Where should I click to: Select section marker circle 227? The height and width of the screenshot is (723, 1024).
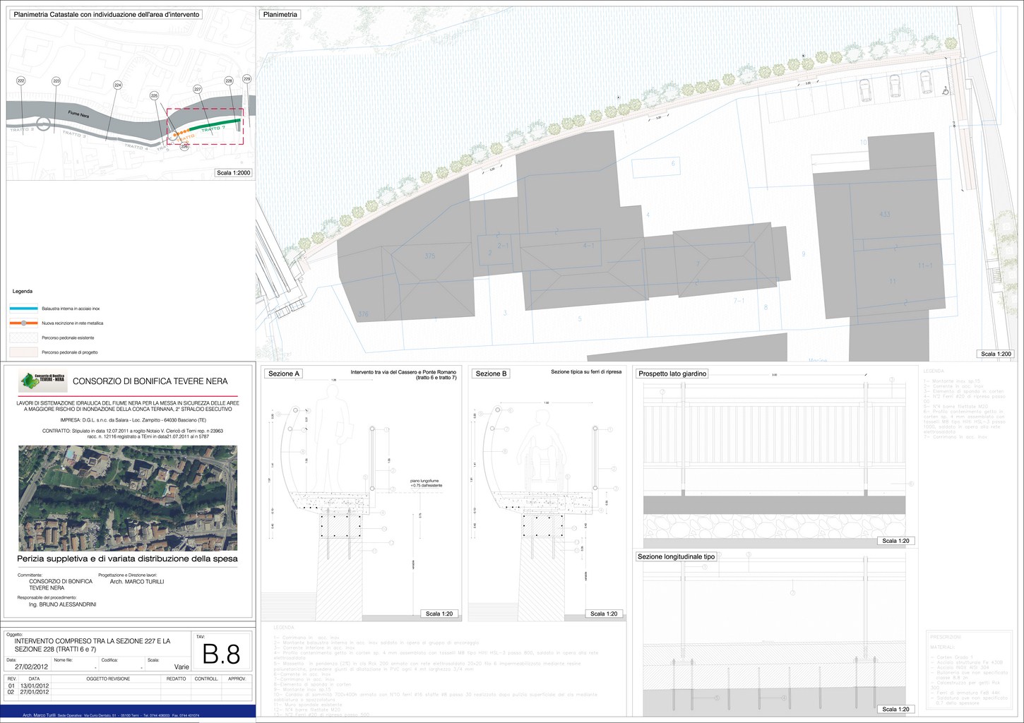click(197, 89)
